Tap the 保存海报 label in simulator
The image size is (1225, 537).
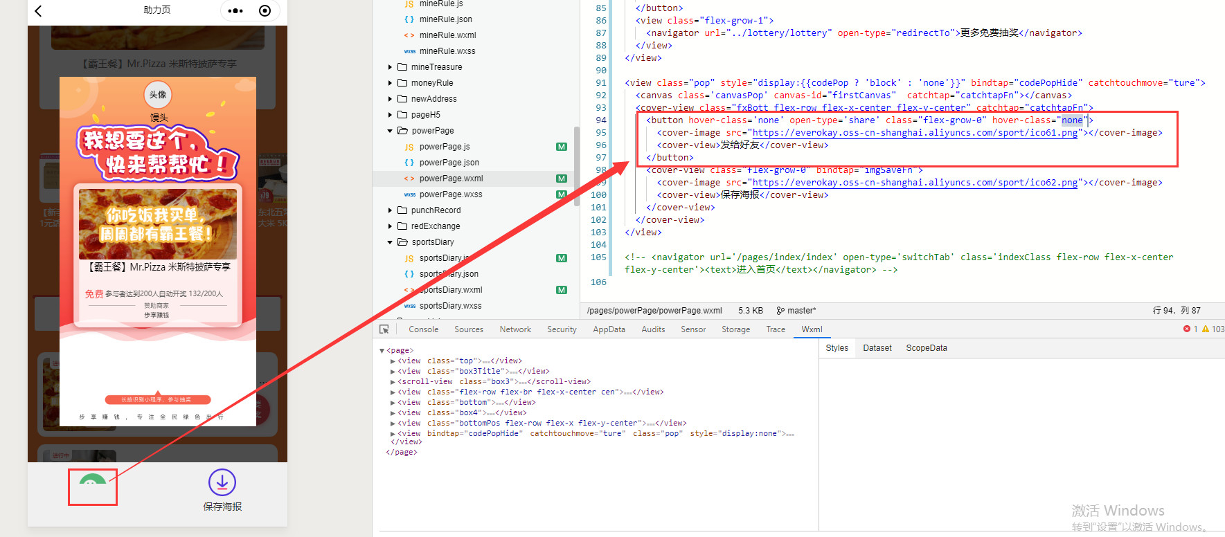click(222, 507)
